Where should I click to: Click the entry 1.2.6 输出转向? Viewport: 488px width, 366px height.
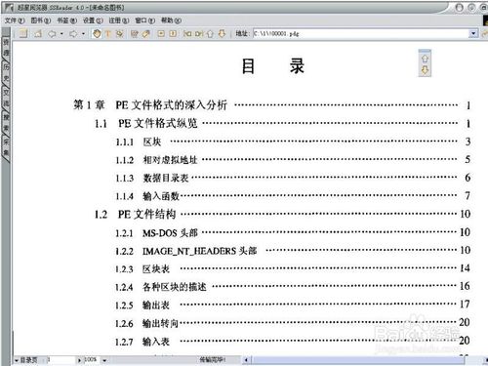click(147, 323)
